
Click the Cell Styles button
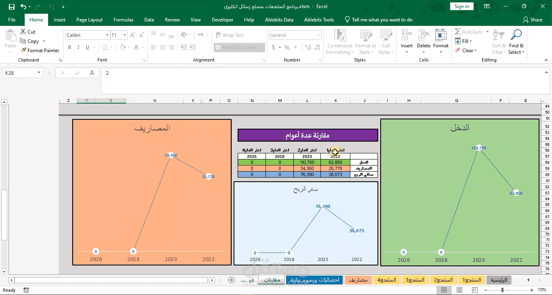[386, 41]
